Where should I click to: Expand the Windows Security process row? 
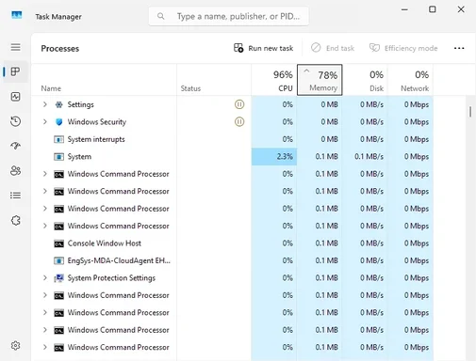(x=44, y=121)
